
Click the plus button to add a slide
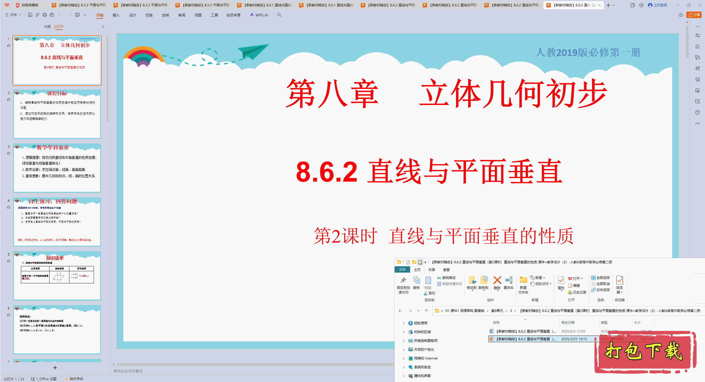(55, 368)
